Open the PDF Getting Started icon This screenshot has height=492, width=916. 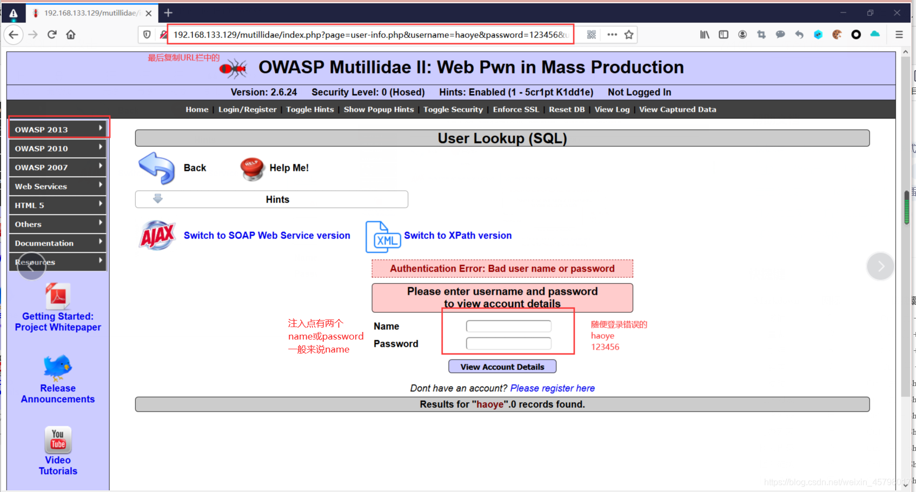coord(58,296)
